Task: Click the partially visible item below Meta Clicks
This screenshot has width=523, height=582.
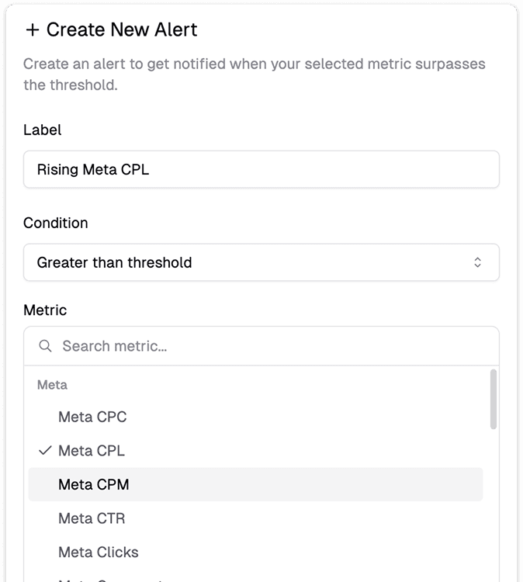Action: click(109, 577)
